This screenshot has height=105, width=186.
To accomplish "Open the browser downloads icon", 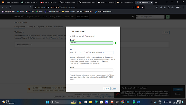I will pos(165,7).
